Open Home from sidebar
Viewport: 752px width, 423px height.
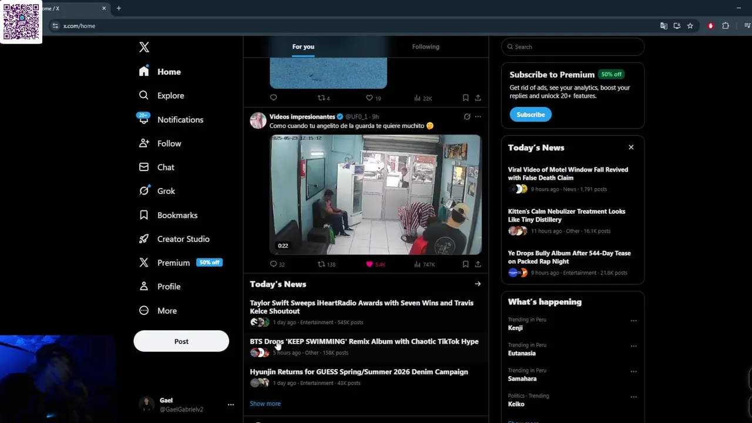[160, 72]
